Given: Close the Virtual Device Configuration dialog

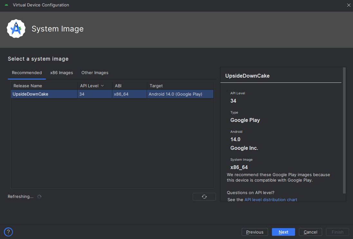Looking at the screenshot, I should point(348,5).
